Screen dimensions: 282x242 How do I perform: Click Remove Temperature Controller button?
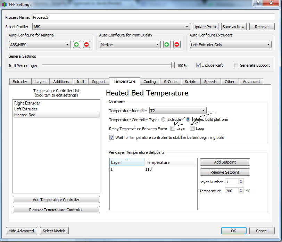point(56,210)
